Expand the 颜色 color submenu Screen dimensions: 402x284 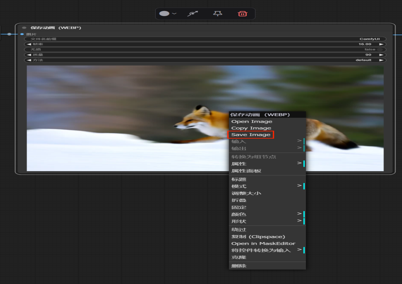267,214
